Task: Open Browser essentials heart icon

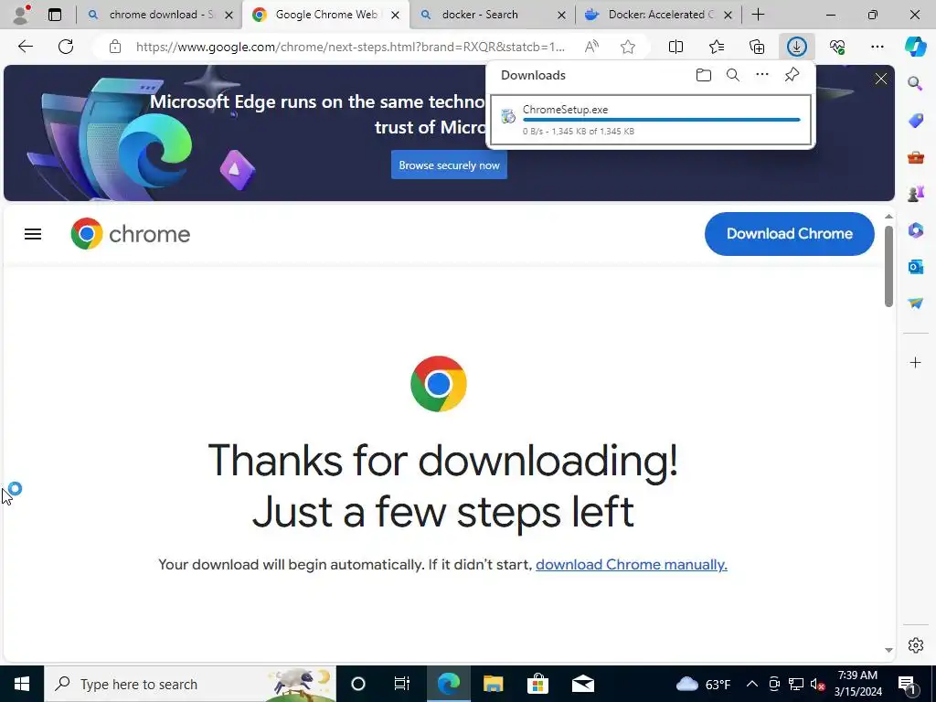Action: [x=837, y=47]
